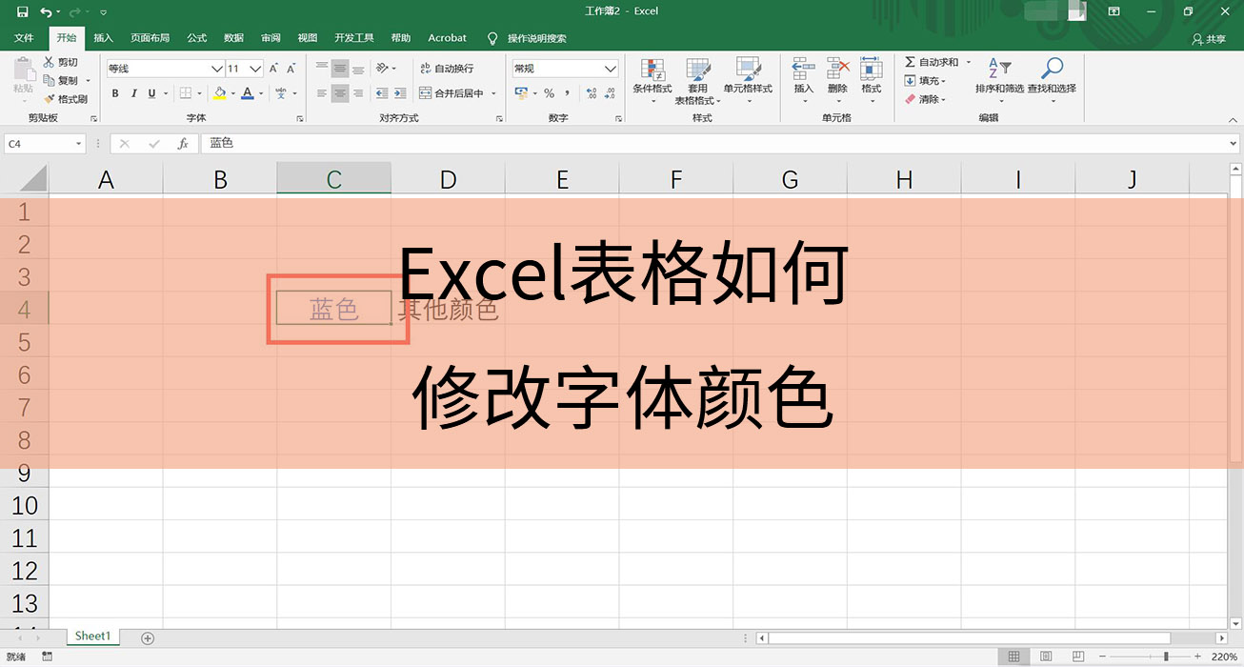Open the font size dropdown showing 11

click(x=255, y=69)
